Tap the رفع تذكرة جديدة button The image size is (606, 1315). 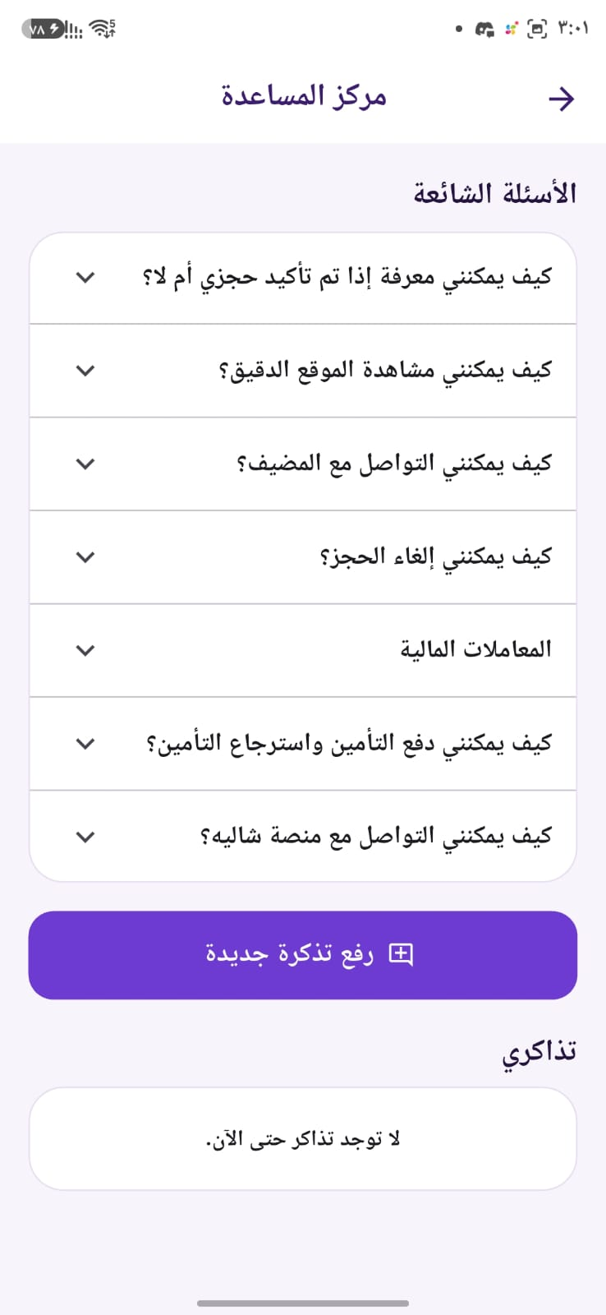click(303, 955)
